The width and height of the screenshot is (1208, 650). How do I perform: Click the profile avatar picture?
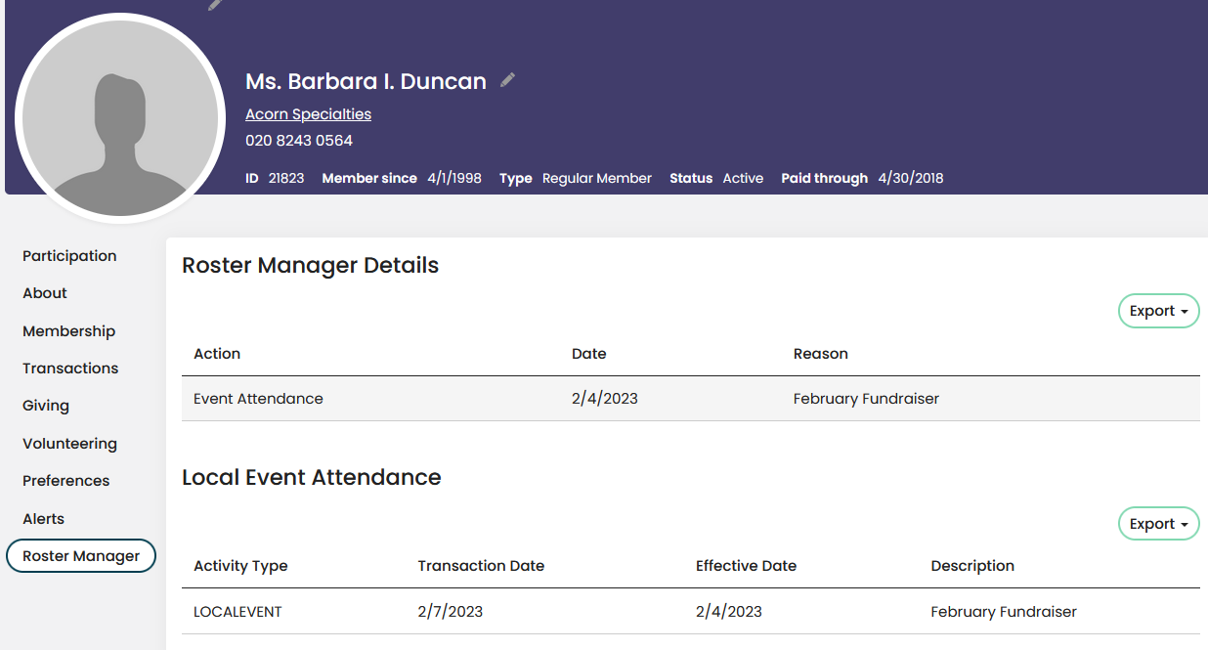pos(119,119)
